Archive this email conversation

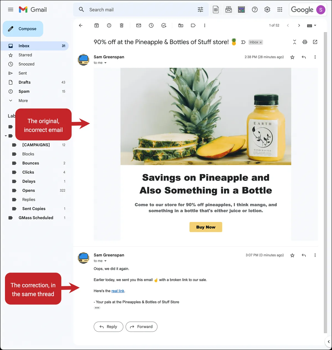click(x=97, y=25)
